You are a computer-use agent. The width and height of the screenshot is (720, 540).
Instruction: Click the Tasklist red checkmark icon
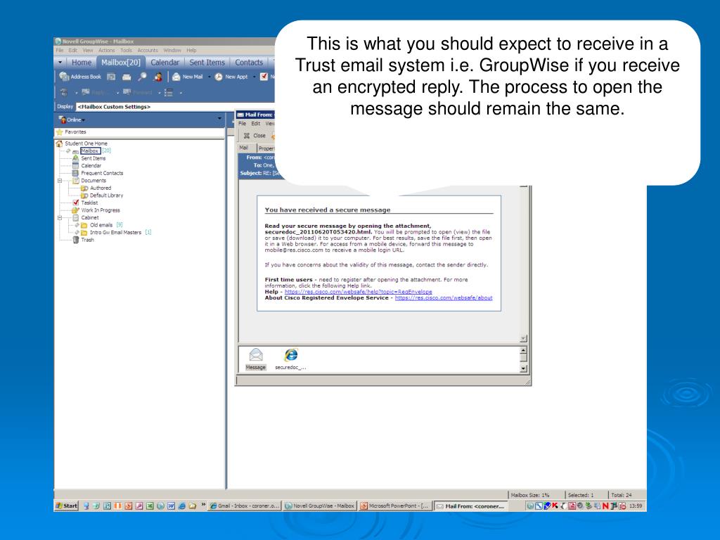click(76, 202)
